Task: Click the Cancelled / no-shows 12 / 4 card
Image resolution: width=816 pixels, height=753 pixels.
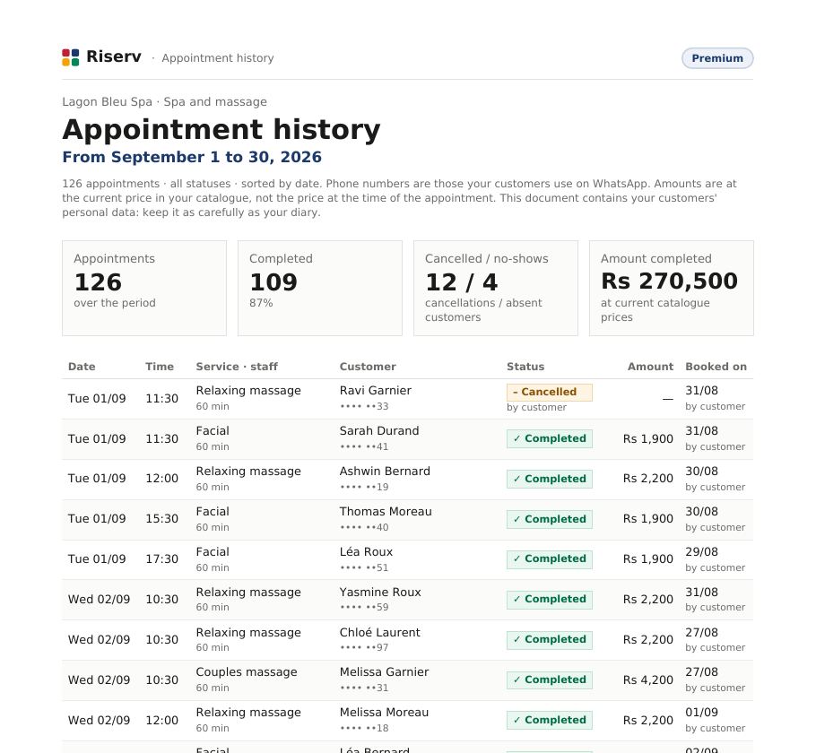Action: coord(495,288)
